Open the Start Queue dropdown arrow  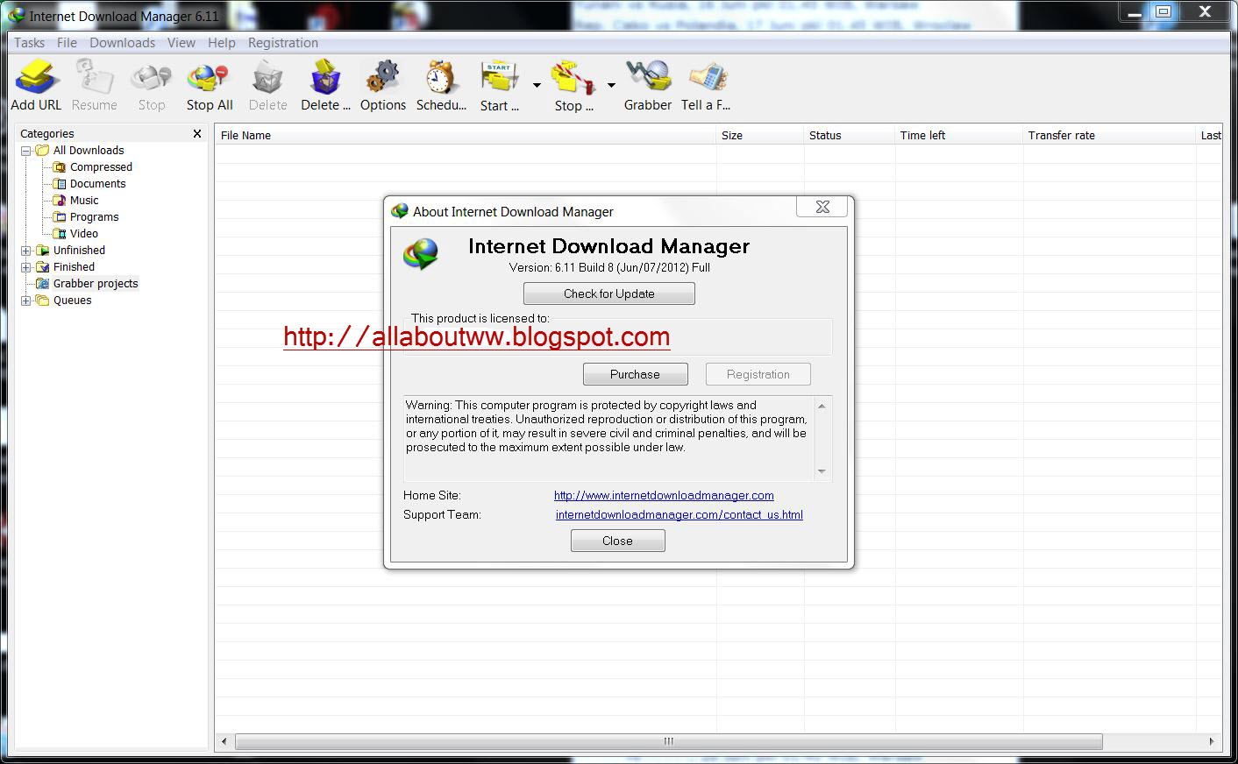(537, 85)
